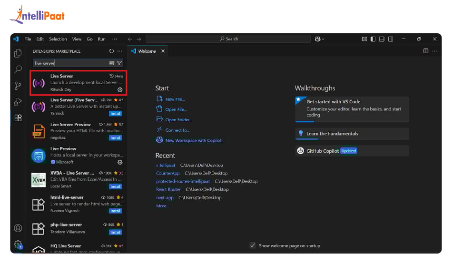
Task: Click the title bar Search box
Action: click(x=228, y=39)
